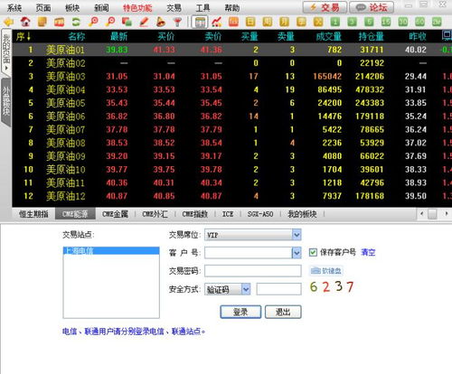The height and width of the screenshot is (374, 452).
Task: Select the 美原油12 row
Action: [232, 196]
